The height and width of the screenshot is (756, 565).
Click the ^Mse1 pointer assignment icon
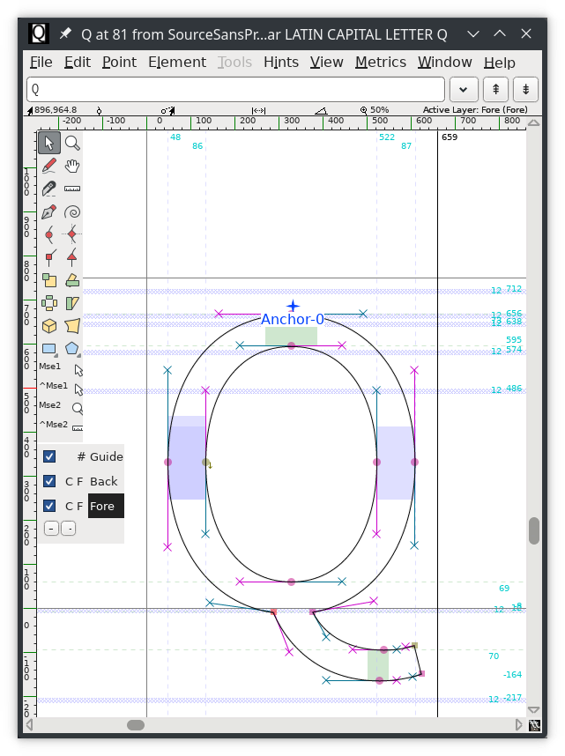(78, 389)
